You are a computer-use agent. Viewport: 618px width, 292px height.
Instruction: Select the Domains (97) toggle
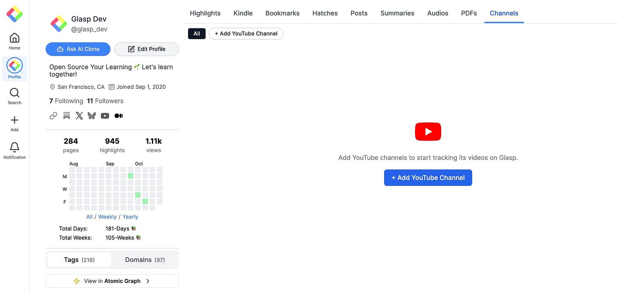(145, 260)
